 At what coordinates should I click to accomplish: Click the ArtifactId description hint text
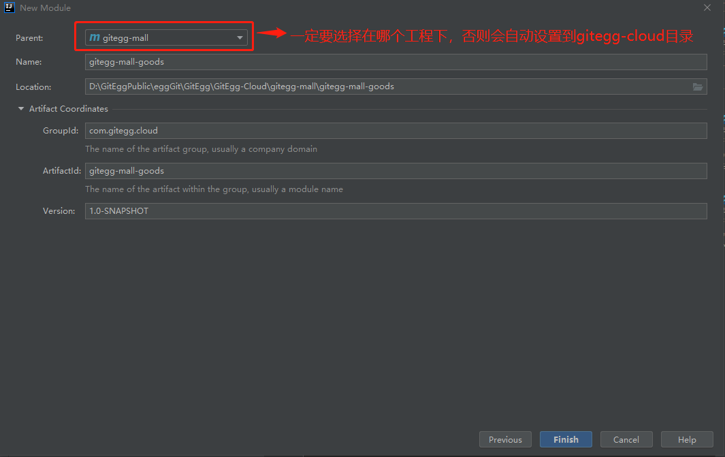tap(214, 189)
